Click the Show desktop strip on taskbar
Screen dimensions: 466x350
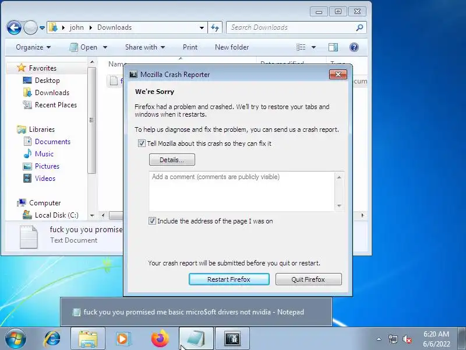[x=462, y=339]
